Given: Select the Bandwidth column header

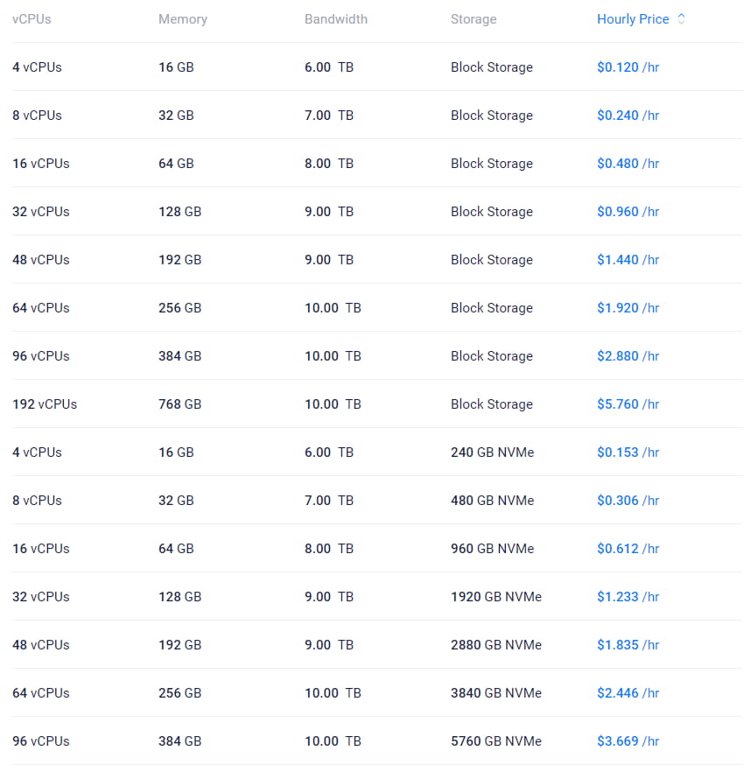Looking at the screenshot, I should [335, 18].
